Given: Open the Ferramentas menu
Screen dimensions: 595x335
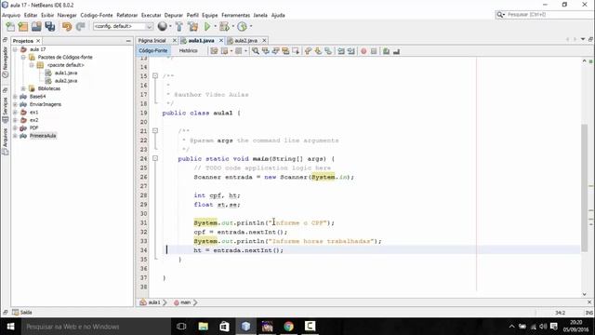Looking at the screenshot, I should (x=235, y=15).
